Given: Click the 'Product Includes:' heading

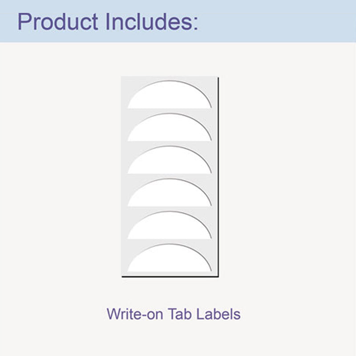Looking at the screenshot, I should [x=108, y=22].
